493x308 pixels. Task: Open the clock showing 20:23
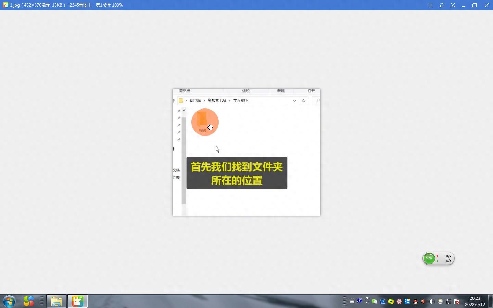(475, 301)
